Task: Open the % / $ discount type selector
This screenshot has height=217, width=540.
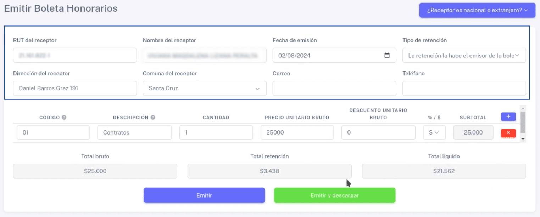Action: click(x=434, y=132)
